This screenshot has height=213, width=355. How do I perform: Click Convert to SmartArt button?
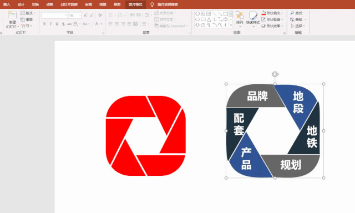(171, 26)
